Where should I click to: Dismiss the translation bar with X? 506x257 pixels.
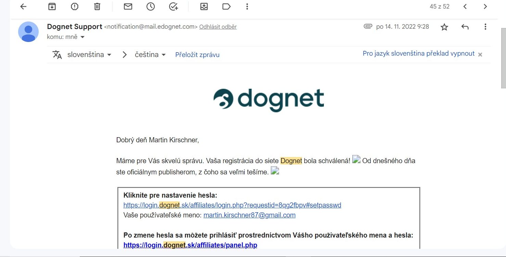pos(480,55)
